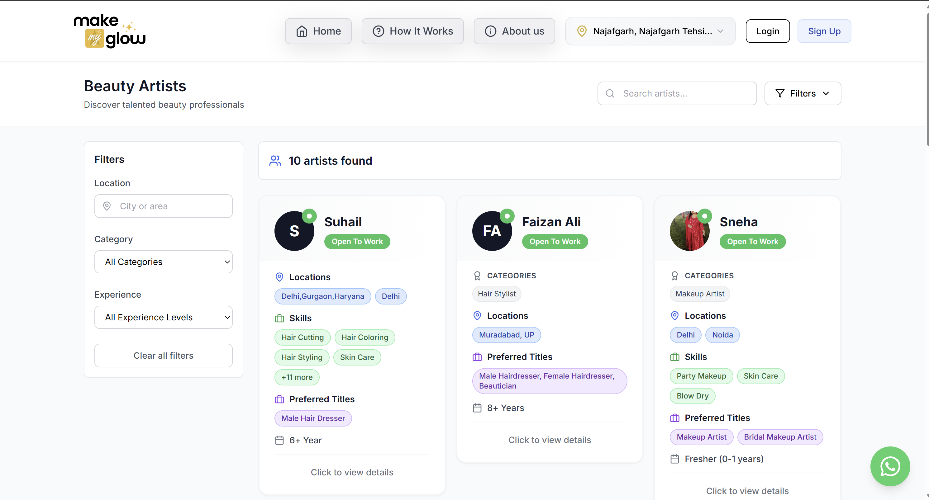Go to the Home menu item
929x500 pixels.
318,31
